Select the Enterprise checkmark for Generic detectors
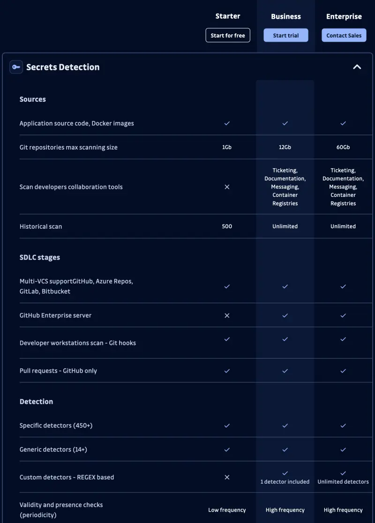 pyautogui.click(x=343, y=449)
